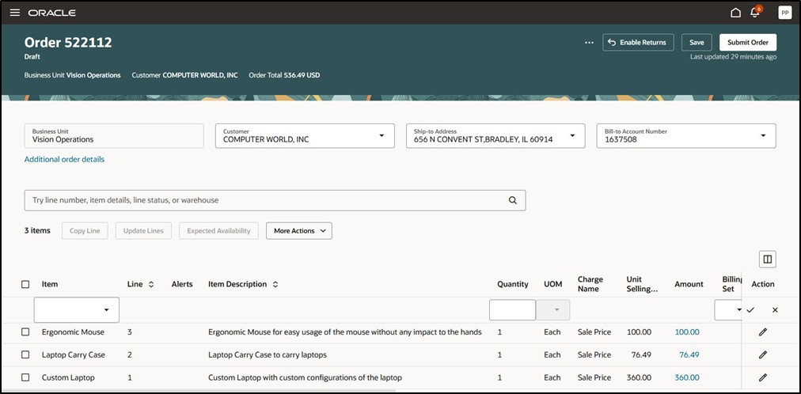Click the Order 522112 title
This screenshot has width=801, height=394.
(68, 43)
